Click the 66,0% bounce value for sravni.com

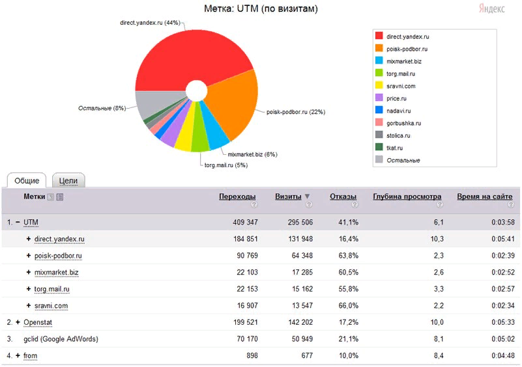348,306
